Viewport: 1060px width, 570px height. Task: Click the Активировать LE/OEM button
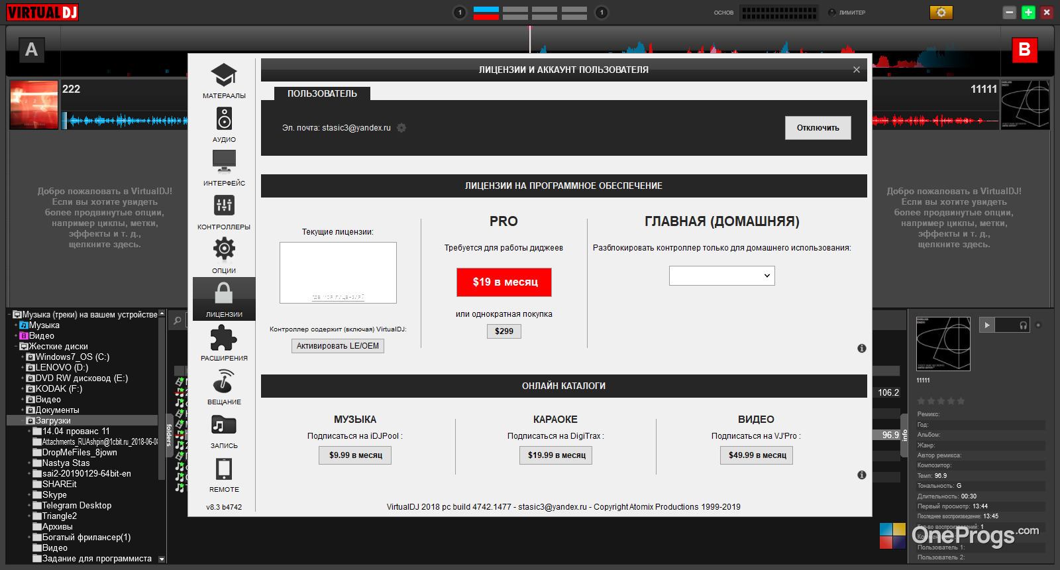pos(338,346)
